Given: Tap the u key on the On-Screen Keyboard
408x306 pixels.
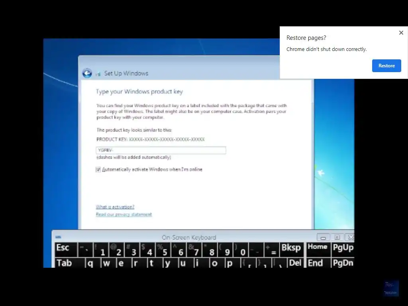Looking at the screenshot, I should point(186,263).
